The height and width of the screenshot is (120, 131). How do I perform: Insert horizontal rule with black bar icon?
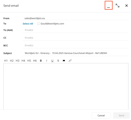[x=64, y=61]
